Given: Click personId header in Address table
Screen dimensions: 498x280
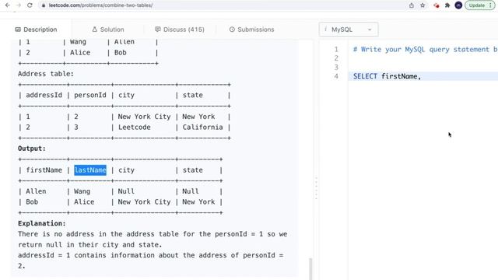Looking at the screenshot, I should click(90, 95).
